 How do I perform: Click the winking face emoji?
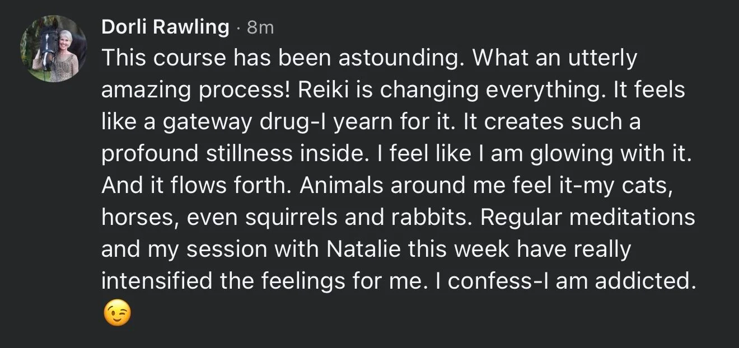pos(118,314)
